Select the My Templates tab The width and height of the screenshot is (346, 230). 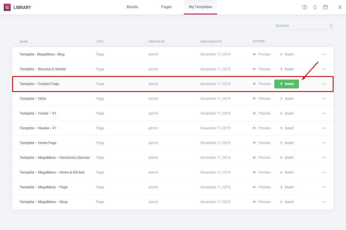tap(200, 7)
